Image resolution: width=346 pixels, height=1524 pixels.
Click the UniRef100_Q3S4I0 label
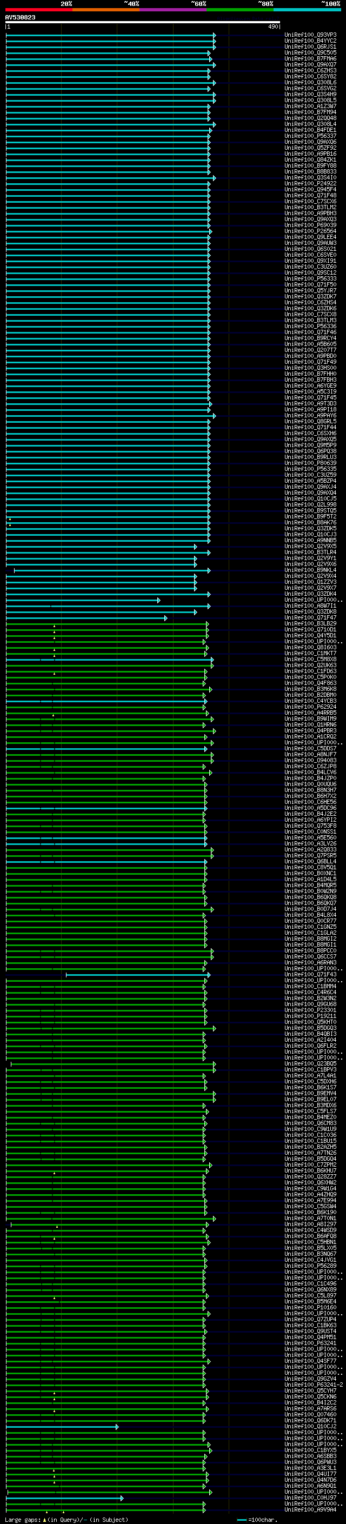click(310, 177)
